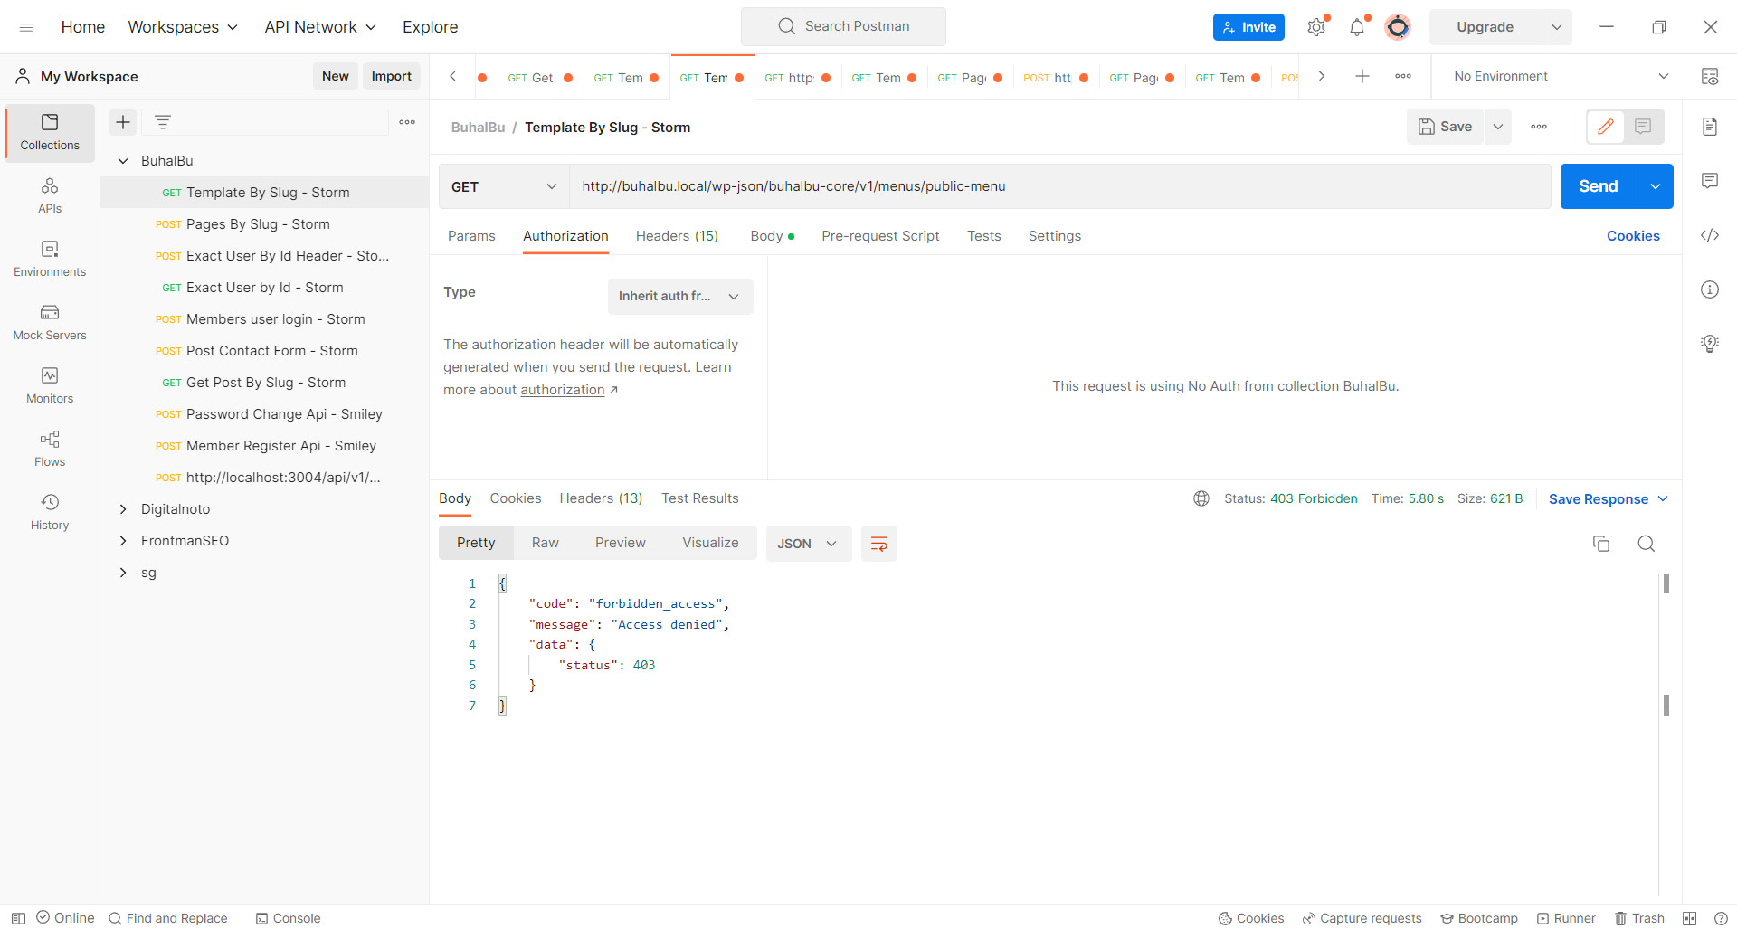Switch to the Pre-request Script tab
This screenshot has width=1737, height=929.
(879, 236)
